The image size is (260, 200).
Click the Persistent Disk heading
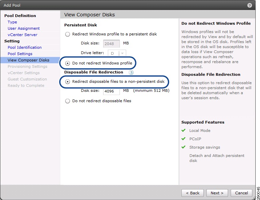point(81,25)
